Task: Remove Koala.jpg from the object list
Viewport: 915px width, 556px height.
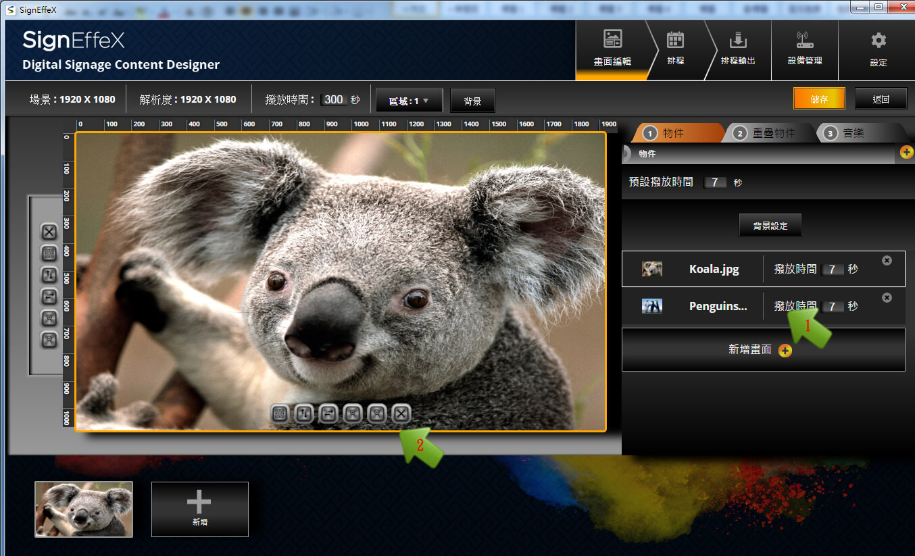Action: click(x=887, y=261)
